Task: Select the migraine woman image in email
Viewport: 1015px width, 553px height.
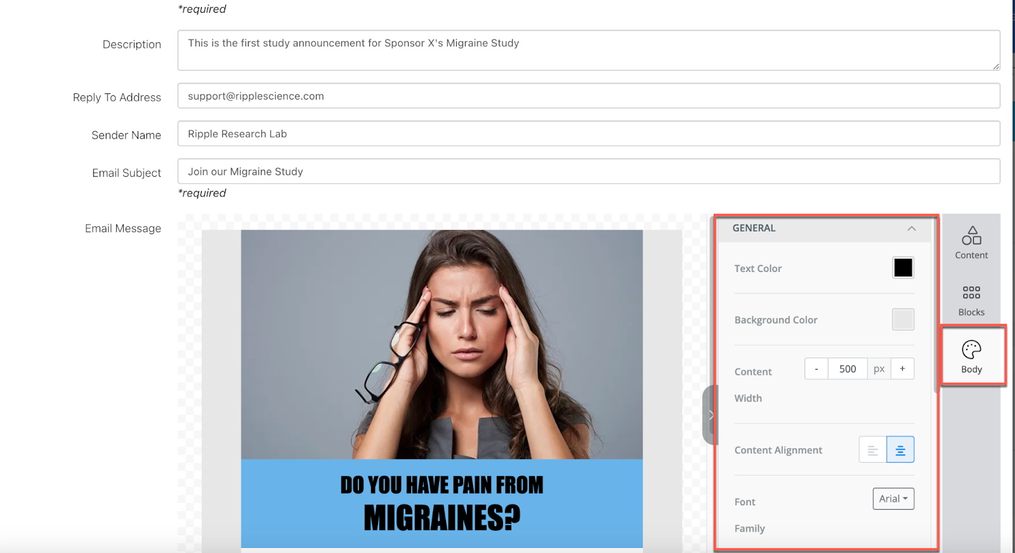Action: coord(442,344)
